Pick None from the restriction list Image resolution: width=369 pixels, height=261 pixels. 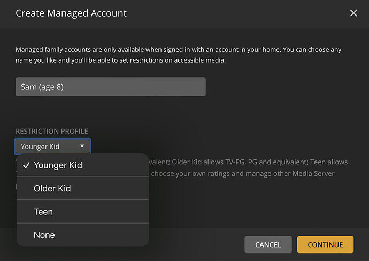tap(44, 235)
